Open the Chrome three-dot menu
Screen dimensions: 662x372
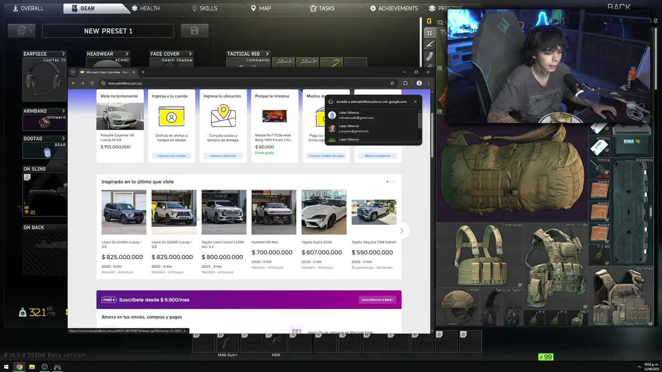coord(428,83)
